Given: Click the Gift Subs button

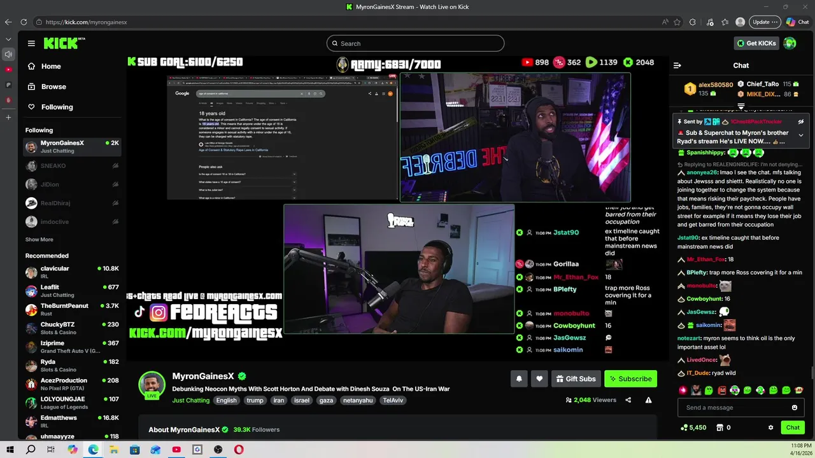Looking at the screenshot, I should (x=576, y=378).
